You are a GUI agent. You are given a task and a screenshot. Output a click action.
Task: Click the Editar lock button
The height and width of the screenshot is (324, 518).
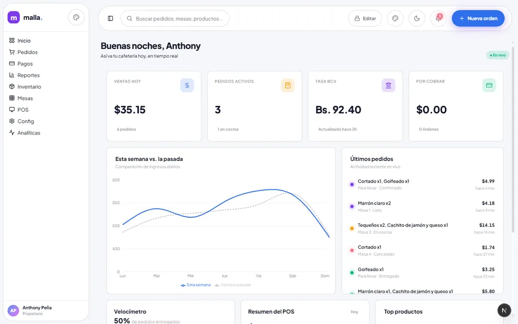pyautogui.click(x=365, y=18)
